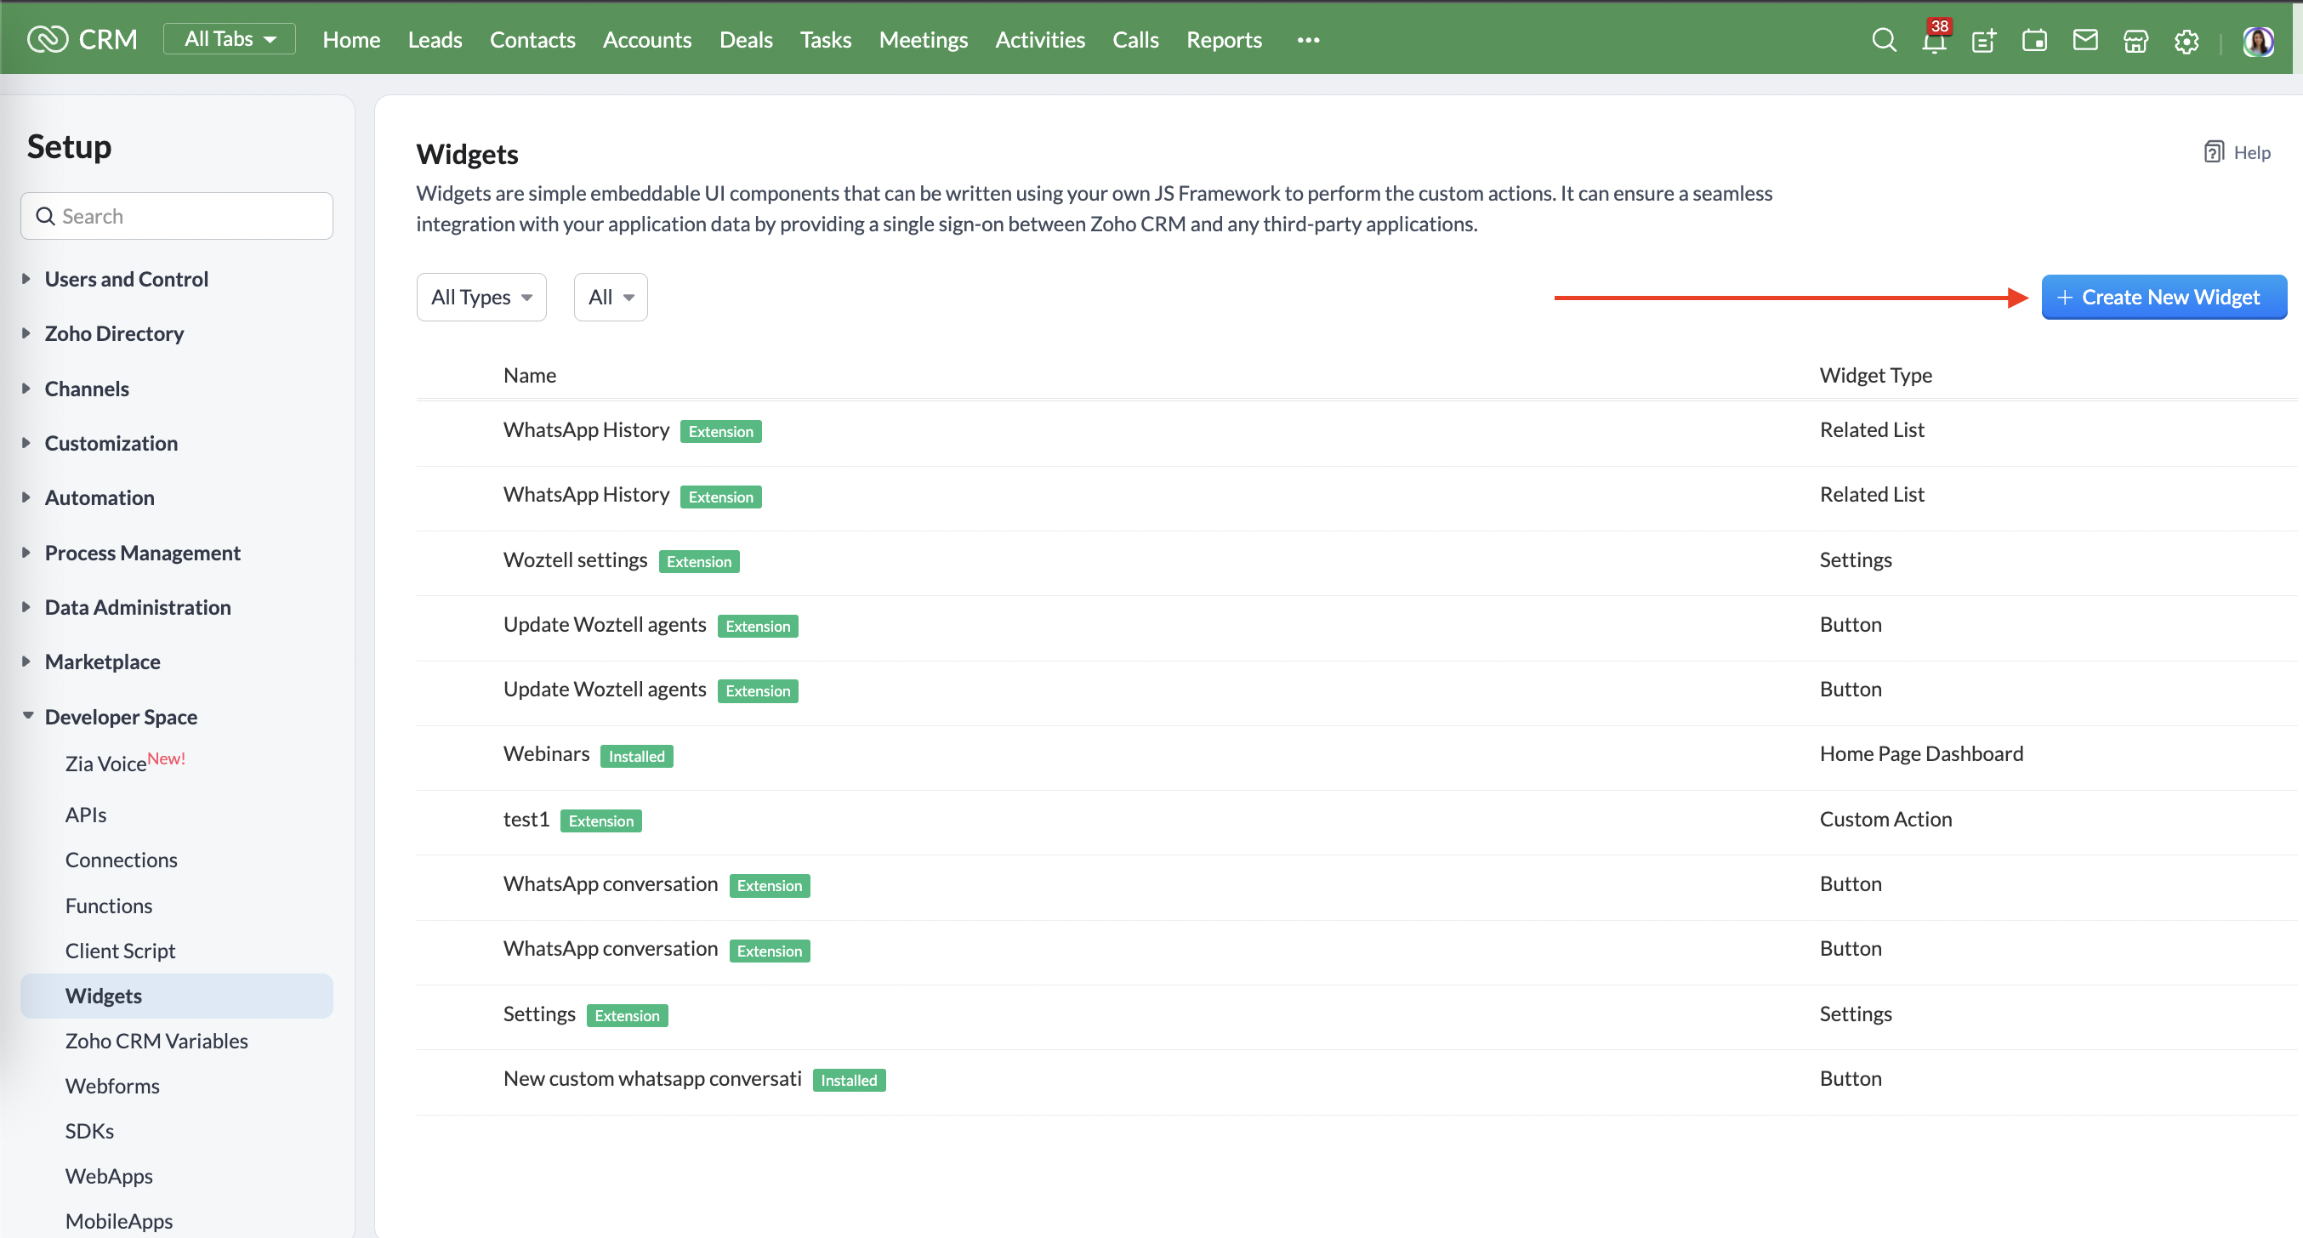Click Create New Widget button

pos(2164,297)
